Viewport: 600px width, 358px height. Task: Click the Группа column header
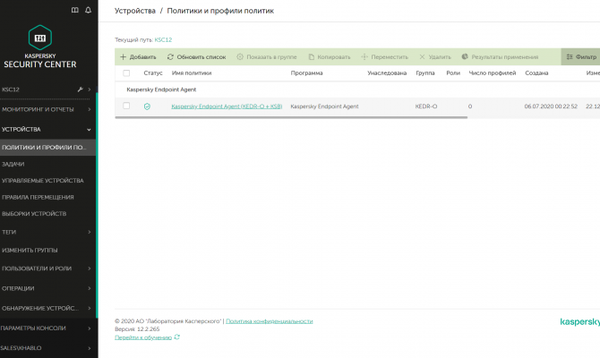click(425, 73)
